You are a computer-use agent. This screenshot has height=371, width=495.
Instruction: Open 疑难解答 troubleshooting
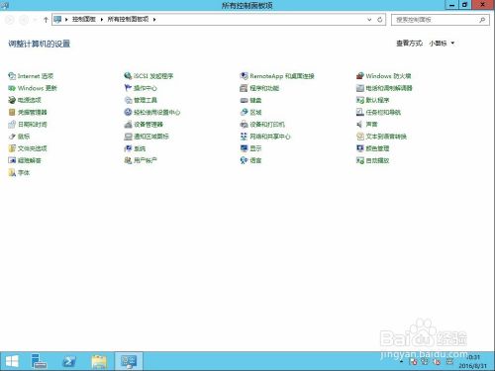click(x=25, y=160)
